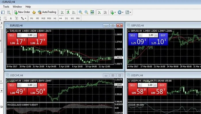
Task: Open the Tools menu
Action: point(6,6)
